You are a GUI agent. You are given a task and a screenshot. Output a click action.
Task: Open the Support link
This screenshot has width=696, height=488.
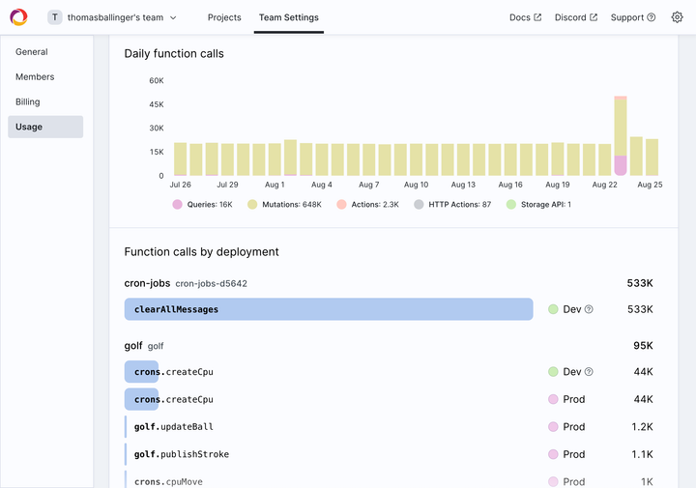[633, 17]
